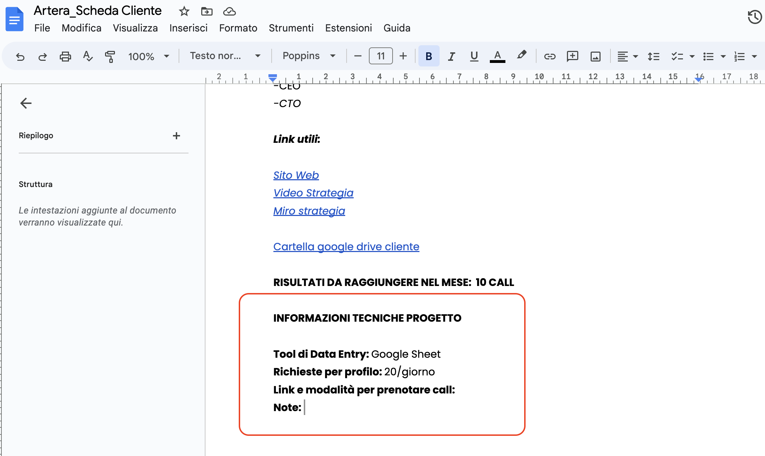Add a comment via toolbar icon
Screen dimensions: 765x456
(x=572, y=56)
